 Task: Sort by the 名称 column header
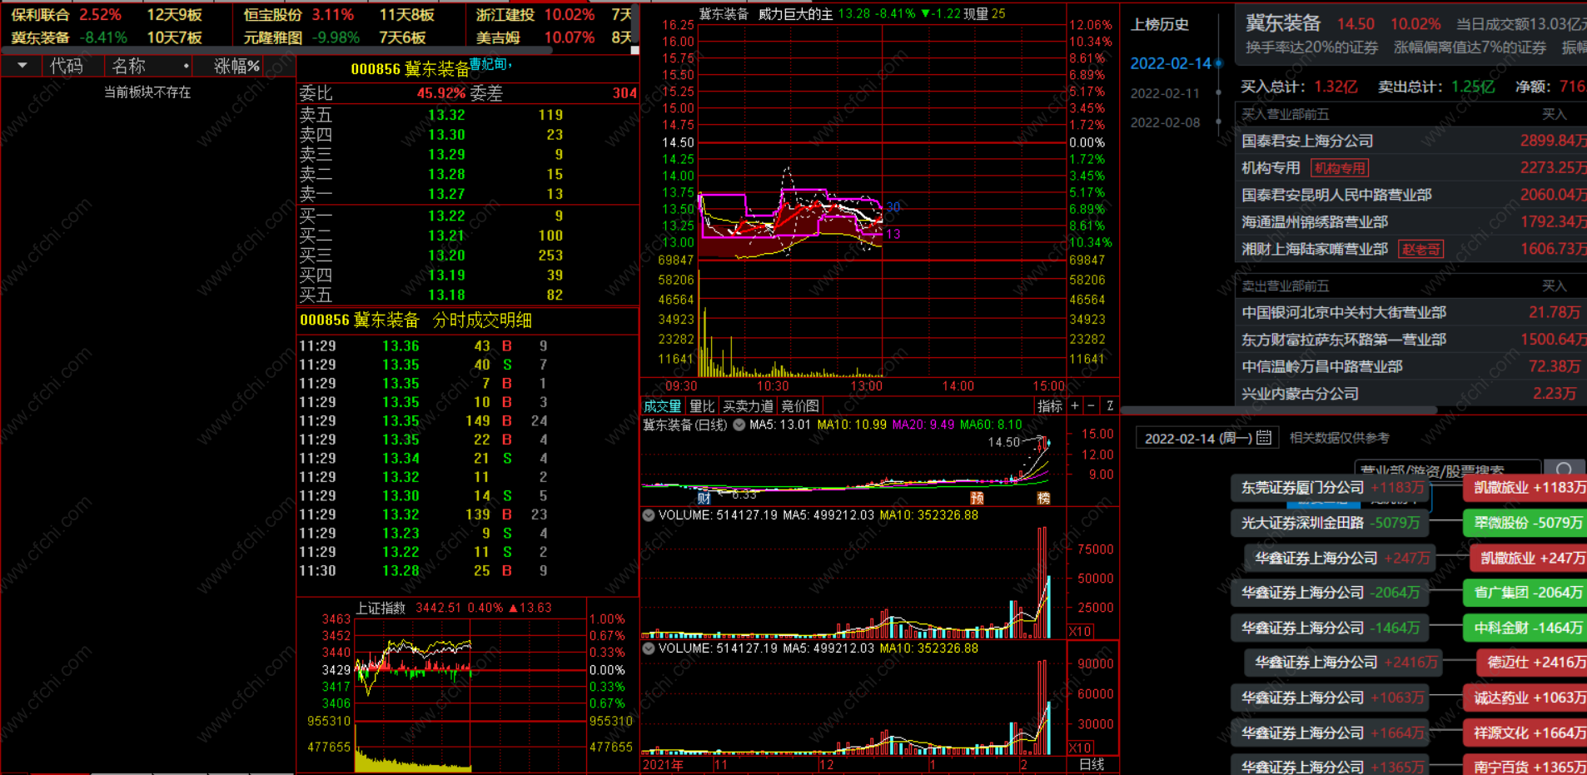[129, 66]
